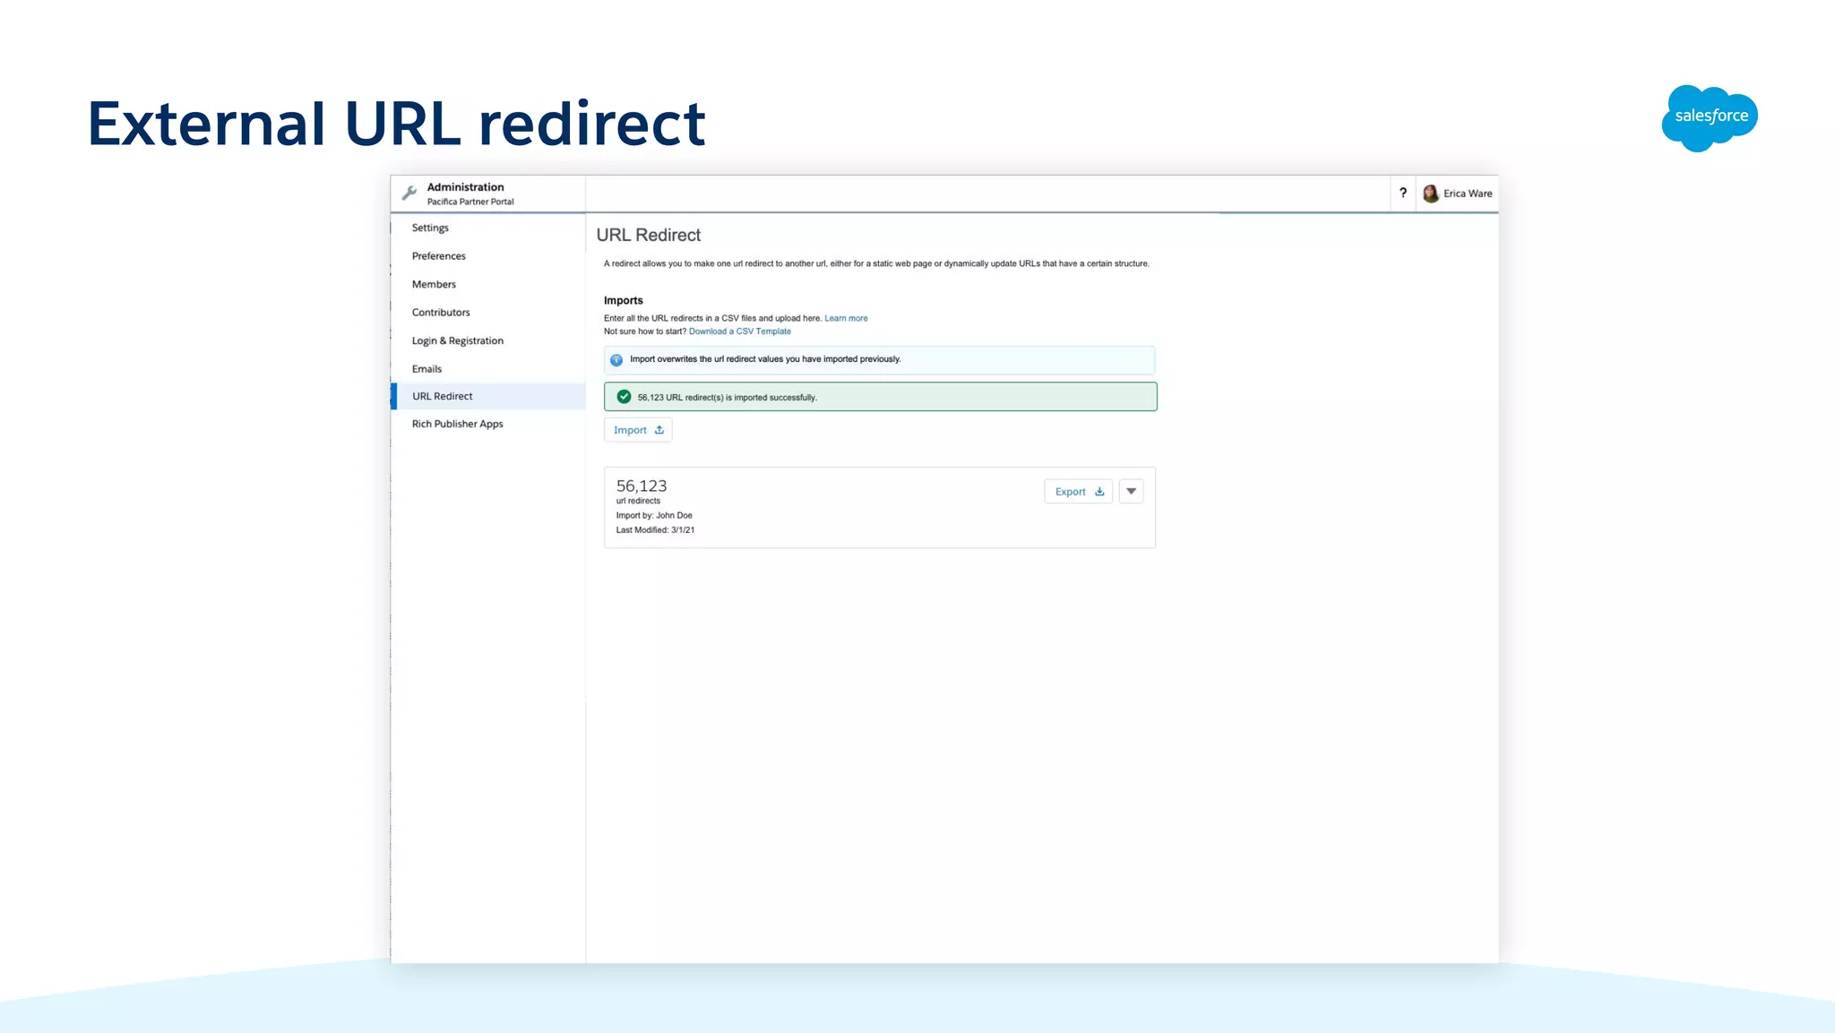Click Erica Ware's avatar picture
Viewport: 1835px width, 1033px height.
tap(1431, 194)
